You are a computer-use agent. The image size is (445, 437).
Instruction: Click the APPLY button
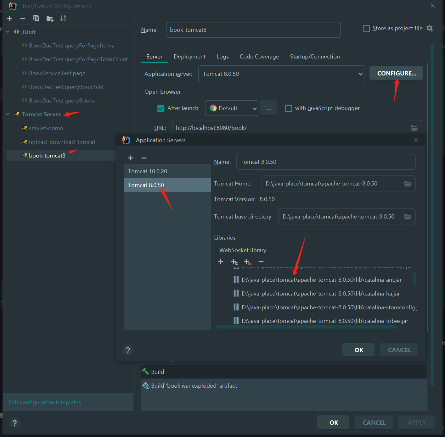coord(417,423)
